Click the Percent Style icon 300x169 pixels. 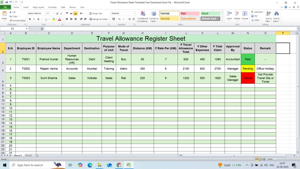point(119,19)
